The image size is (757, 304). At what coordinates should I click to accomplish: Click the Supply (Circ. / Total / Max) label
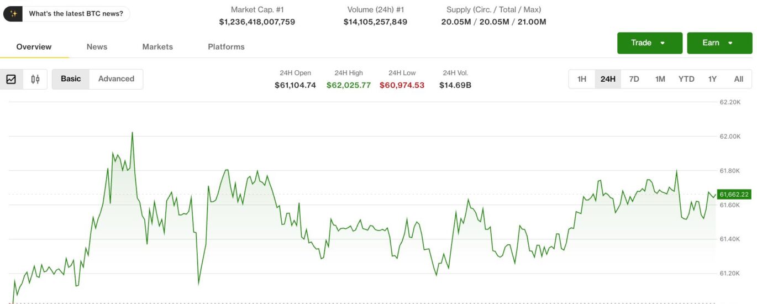pyautogui.click(x=493, y=9)
